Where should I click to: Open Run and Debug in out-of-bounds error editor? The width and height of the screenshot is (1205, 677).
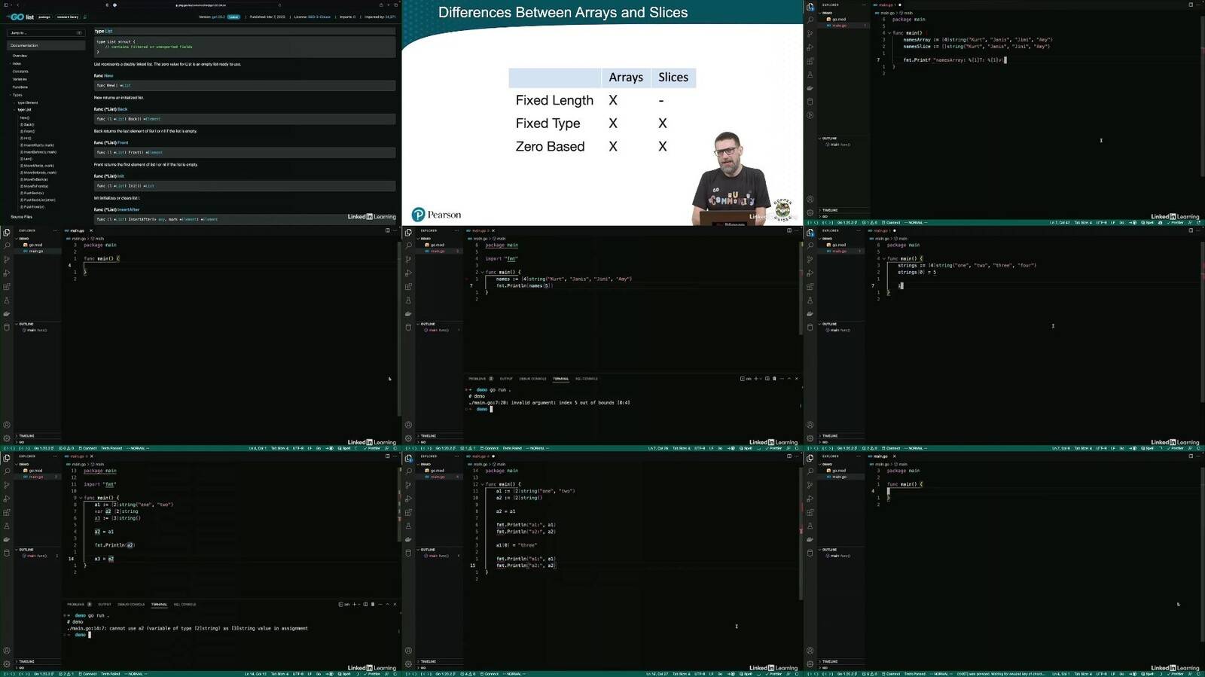tap(408, 273)
